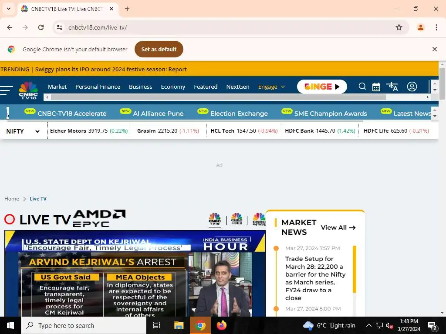Screen dimensions: 446x334
Task: Open a new browser tab
Action: 127,9
